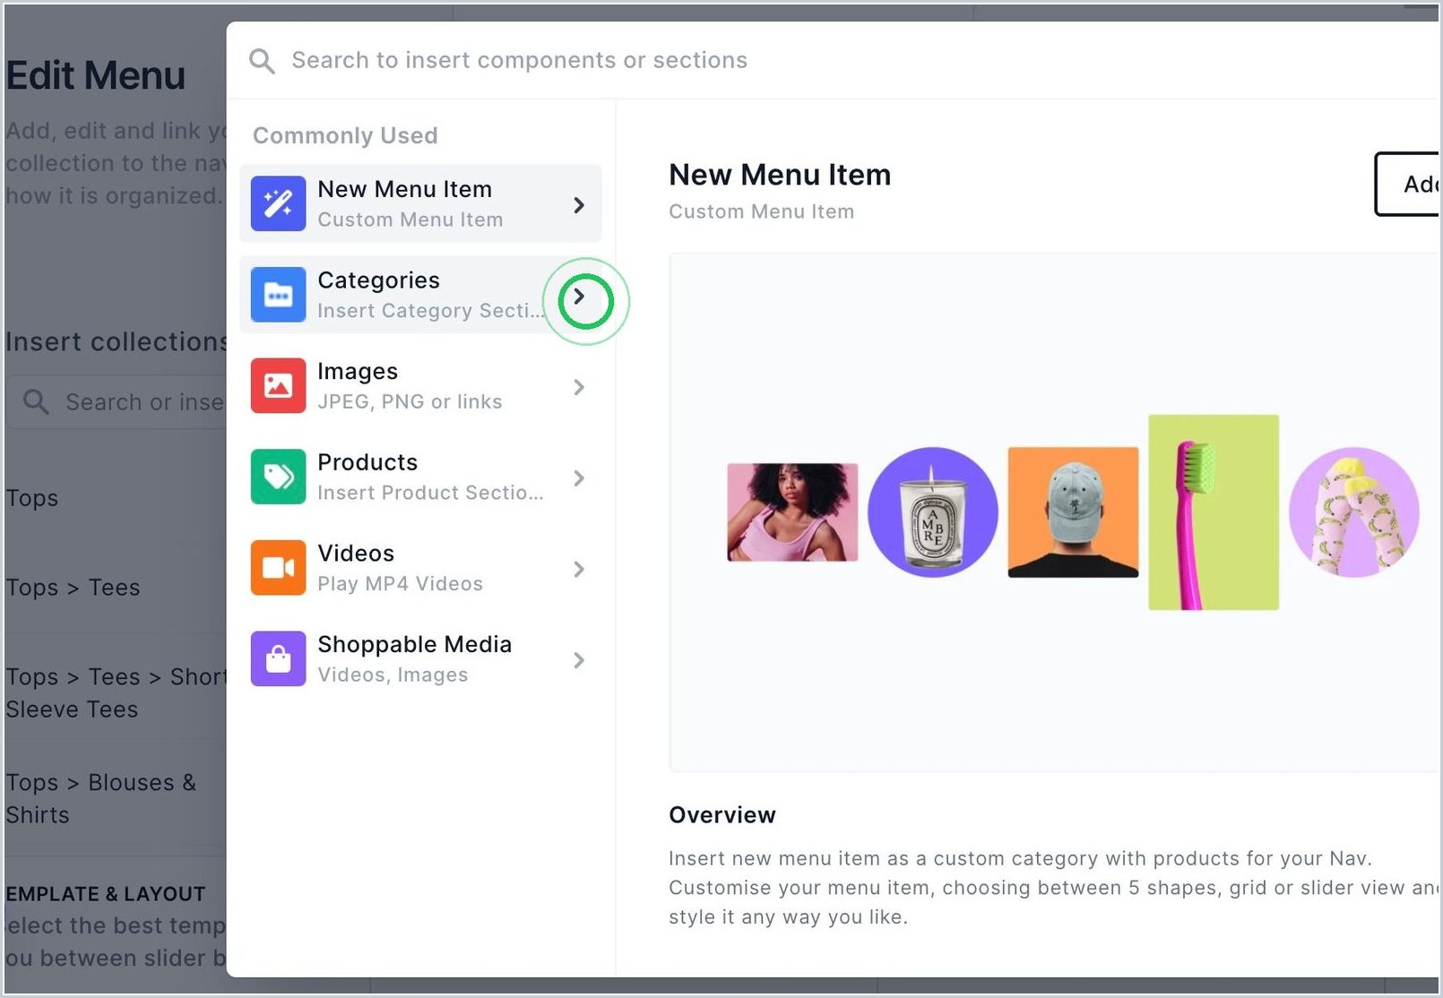This screenshot has height=998, width=1443.
Task: Select the Categories list entry
Action: pos(420,295)
